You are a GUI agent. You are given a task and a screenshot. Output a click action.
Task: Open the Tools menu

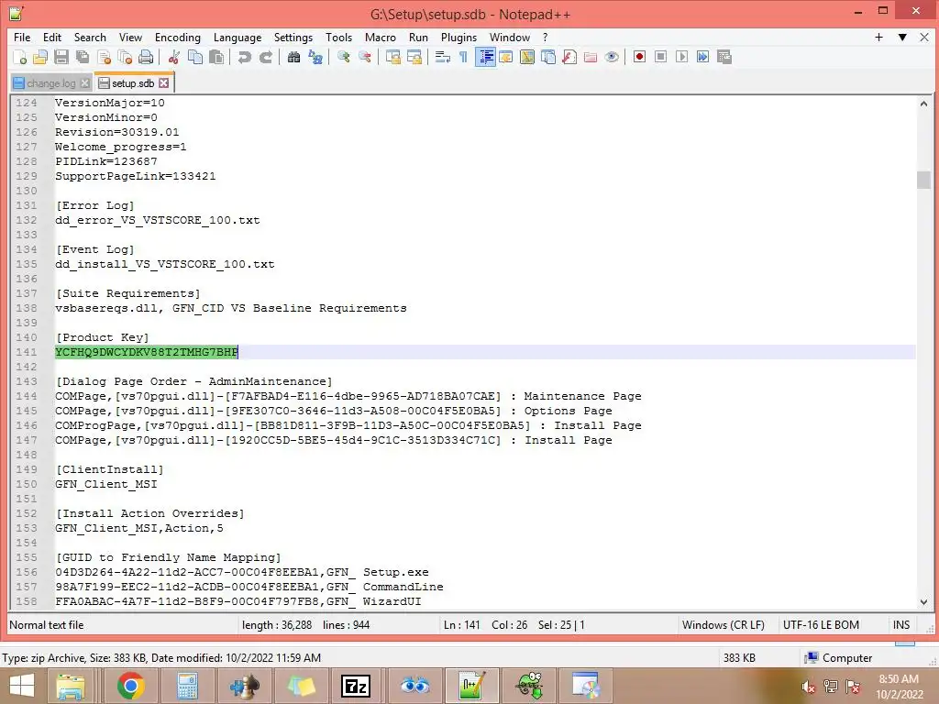[338, 37]
